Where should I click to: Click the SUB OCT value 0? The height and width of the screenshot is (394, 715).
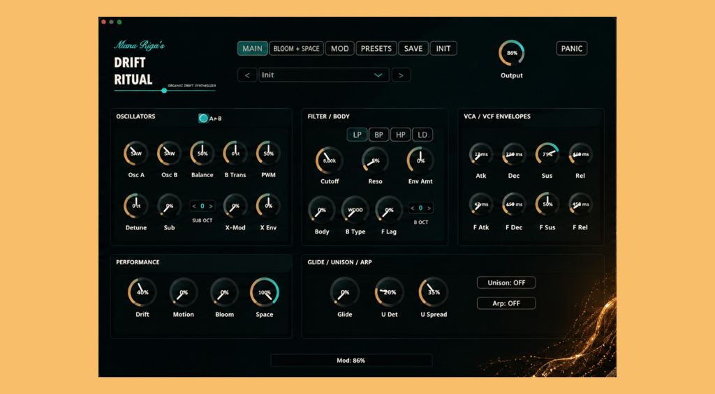click(x=202, y=206)
